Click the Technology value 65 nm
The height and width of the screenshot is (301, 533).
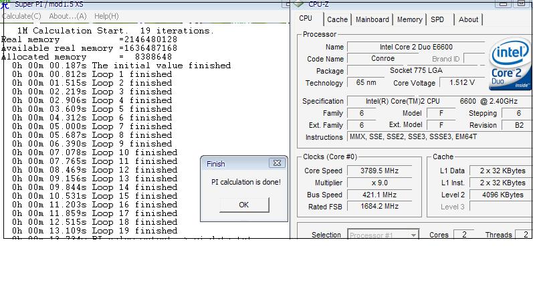(x=366, y=82)
